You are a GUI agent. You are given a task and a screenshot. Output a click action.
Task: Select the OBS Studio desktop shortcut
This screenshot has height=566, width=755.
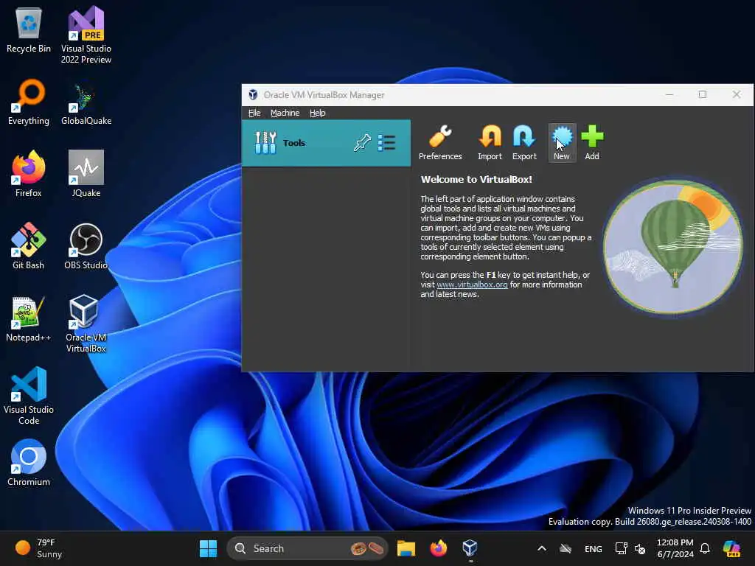pyautogui.click(x=86, y=246)
